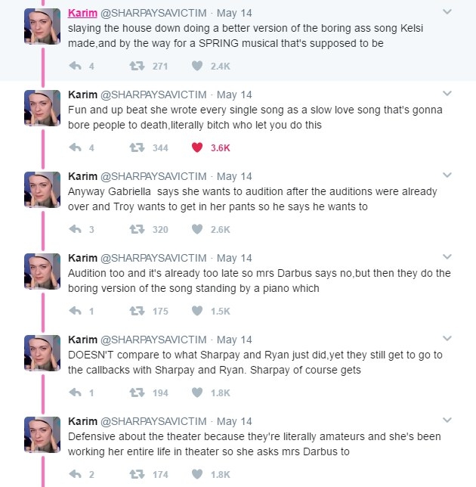The image size is (476, 487).
Task: Reply to the 'DOESN'T compare' tweet
Action: (75, 392)
